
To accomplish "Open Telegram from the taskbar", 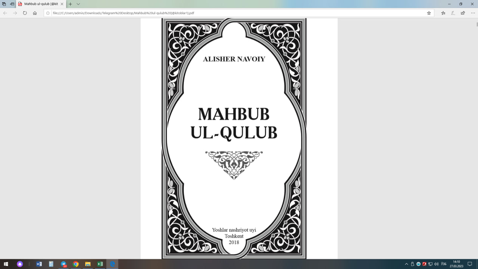I will 63,264.
